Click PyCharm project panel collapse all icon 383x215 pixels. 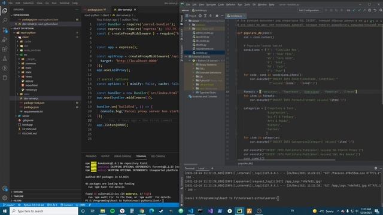coord(211,16)
